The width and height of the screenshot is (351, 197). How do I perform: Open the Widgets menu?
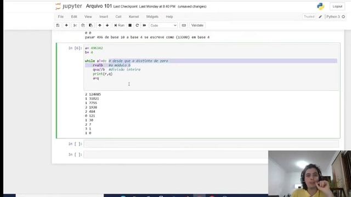[x=152, y=16]
